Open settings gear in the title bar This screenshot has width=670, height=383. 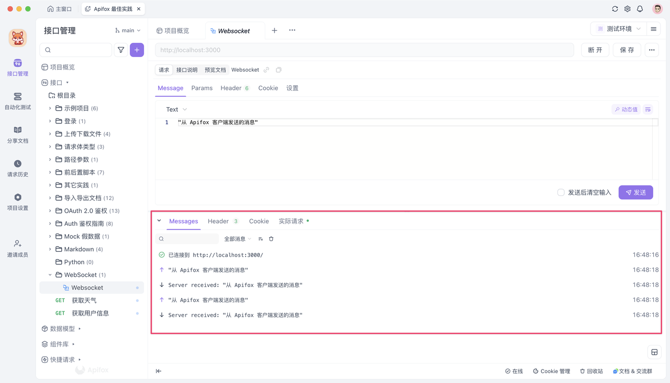click(x=628, y=9)
